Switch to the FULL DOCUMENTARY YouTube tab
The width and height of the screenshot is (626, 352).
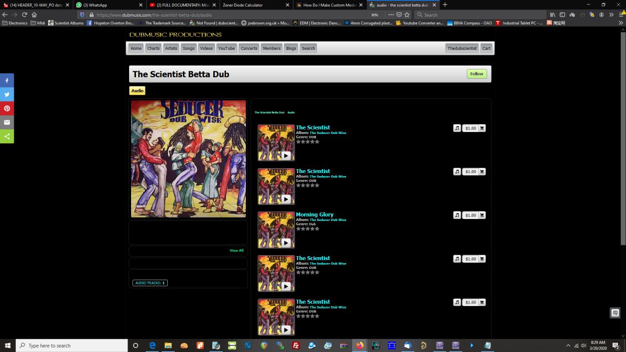point(183,5)
